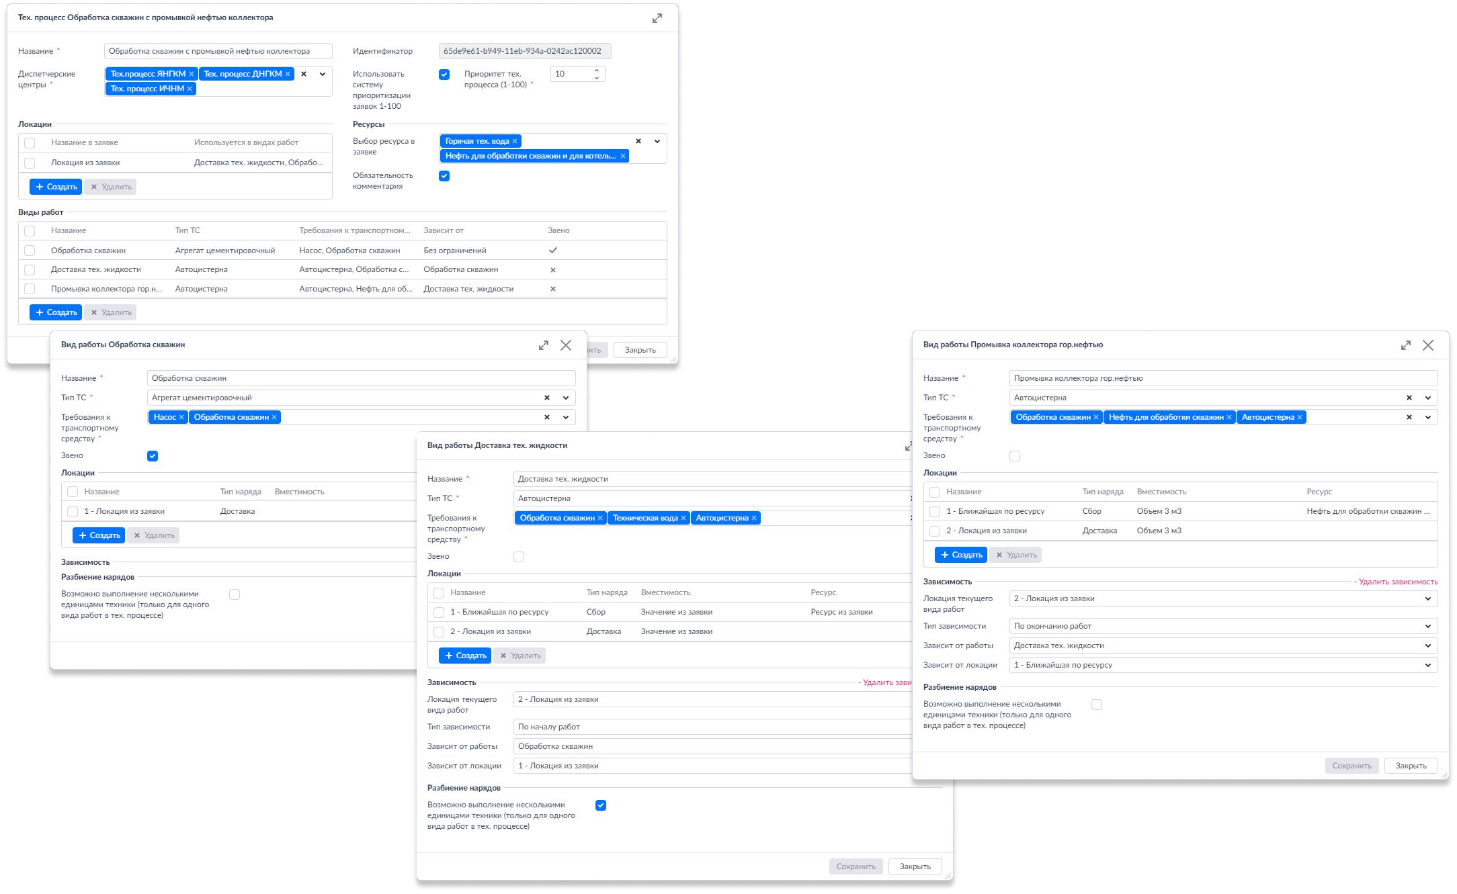The width and height of the screenshot is (1457, 894).
Task: Remove the Горячая тех. вода resource tag
Action: [515, 141]
